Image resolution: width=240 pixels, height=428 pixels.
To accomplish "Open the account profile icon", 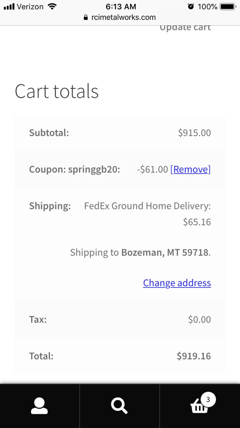I will point(39,406).
